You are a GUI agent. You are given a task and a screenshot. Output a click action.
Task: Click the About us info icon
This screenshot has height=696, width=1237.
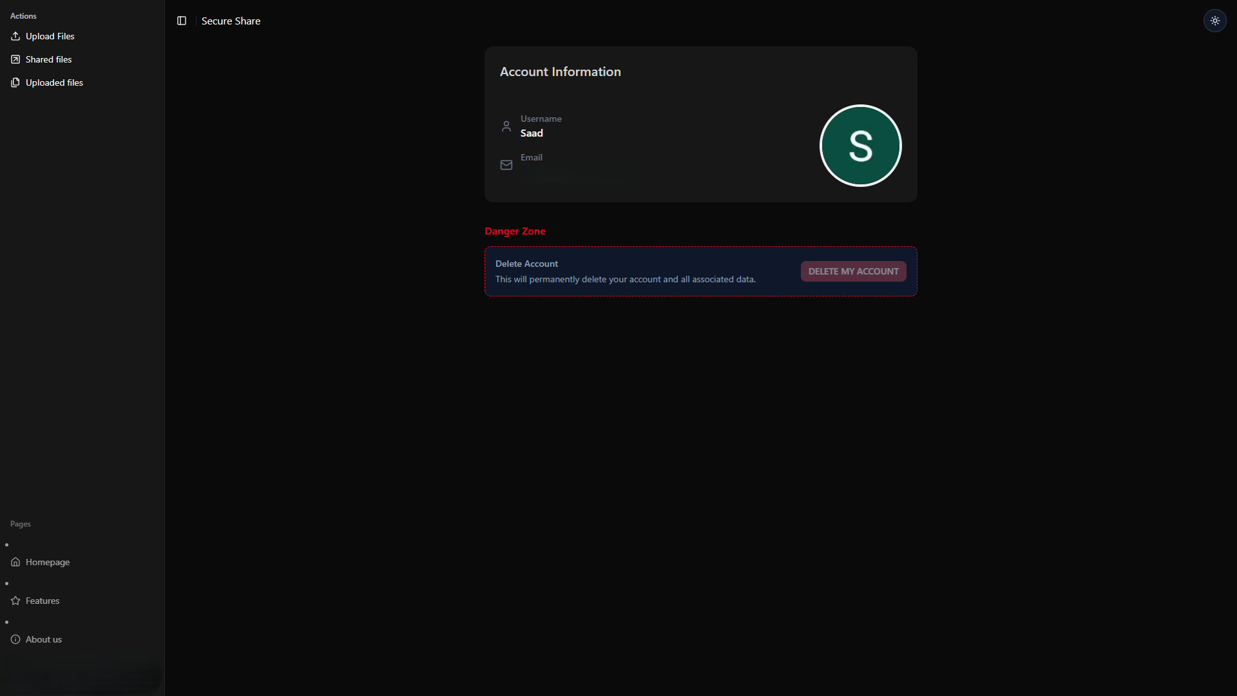15,639
